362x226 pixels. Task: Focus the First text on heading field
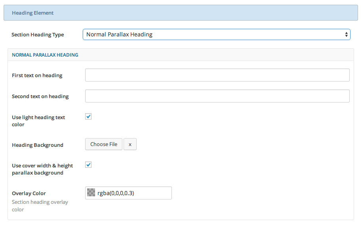pos(217,75)
